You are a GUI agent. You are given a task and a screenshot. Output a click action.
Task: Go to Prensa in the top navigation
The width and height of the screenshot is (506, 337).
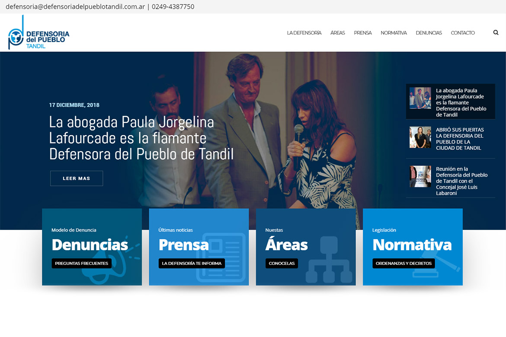coord(362,33)
